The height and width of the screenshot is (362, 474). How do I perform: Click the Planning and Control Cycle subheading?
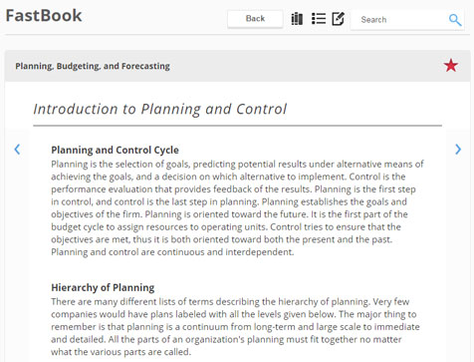point(115,150)
